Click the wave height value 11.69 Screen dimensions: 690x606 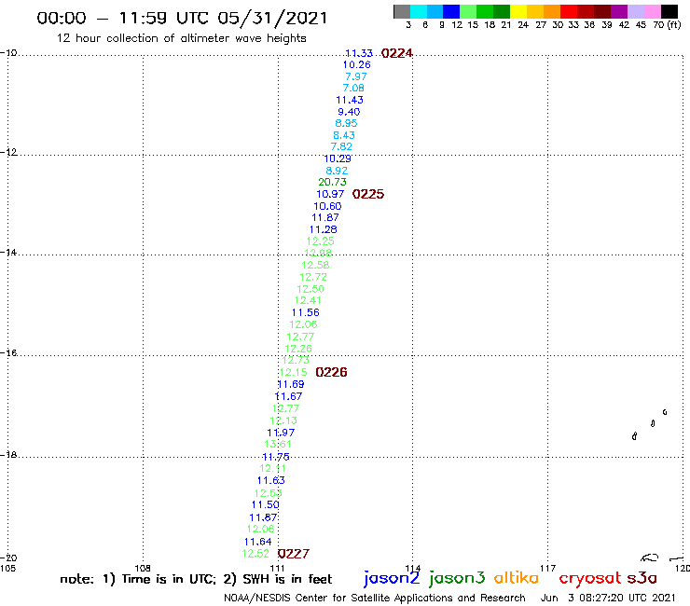tap(290, 384)
